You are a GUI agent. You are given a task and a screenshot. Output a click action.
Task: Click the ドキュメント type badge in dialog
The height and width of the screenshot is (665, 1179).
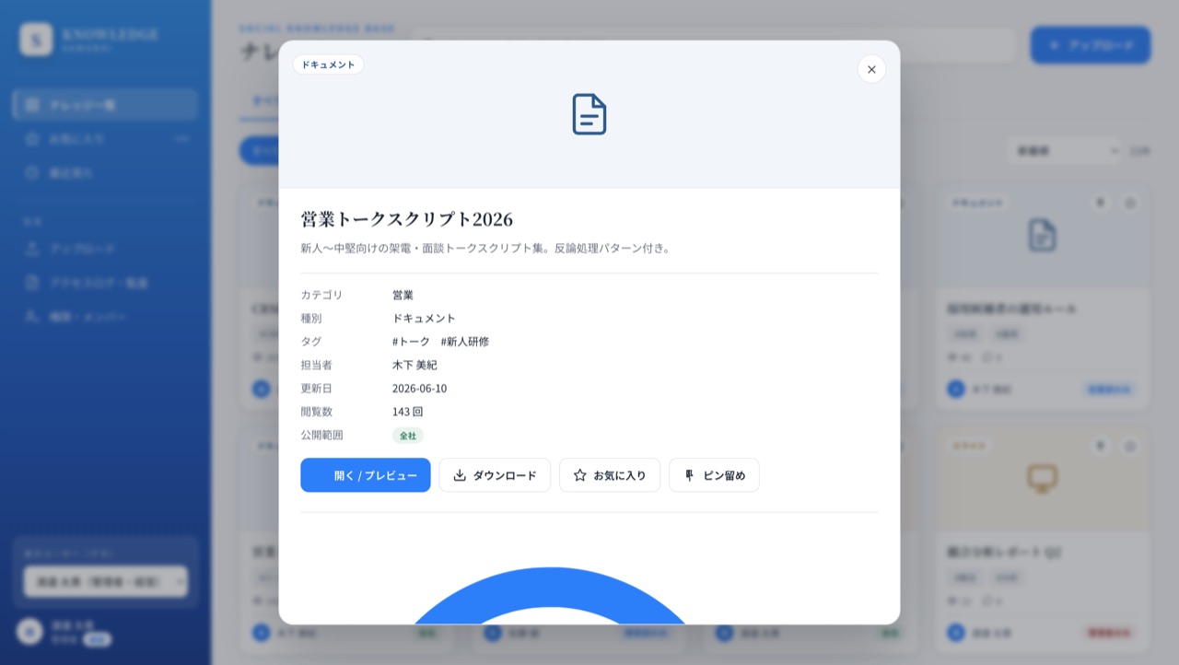coord(328,64)
